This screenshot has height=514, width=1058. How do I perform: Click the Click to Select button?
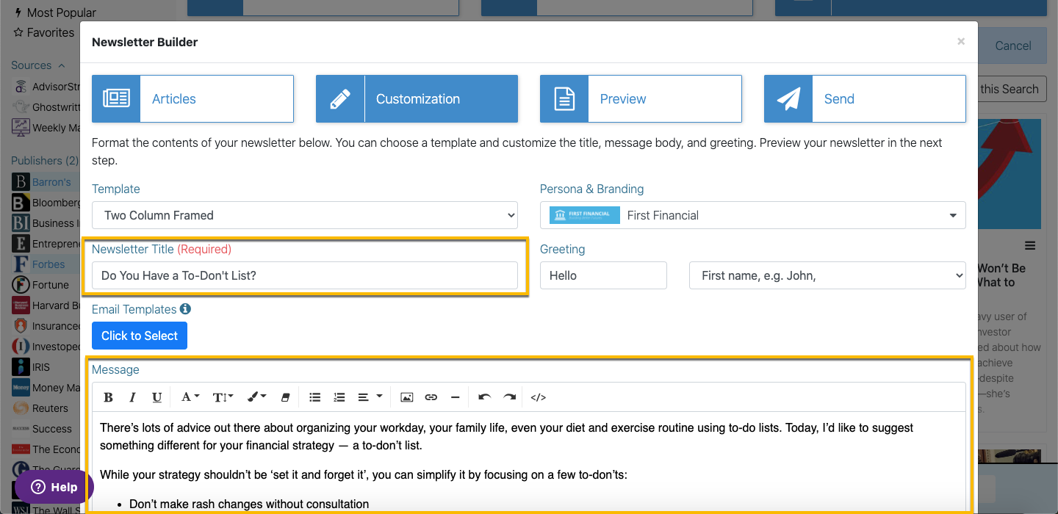(140, 336)
